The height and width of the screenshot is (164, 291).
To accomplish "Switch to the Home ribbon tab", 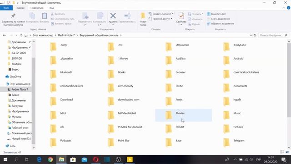I will tap(20, 8).
